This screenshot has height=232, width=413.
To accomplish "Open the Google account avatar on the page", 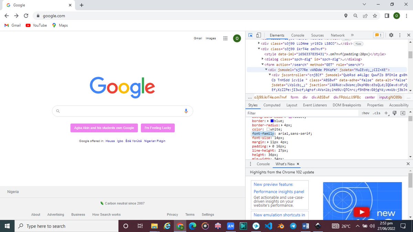I will click(237, 38).
